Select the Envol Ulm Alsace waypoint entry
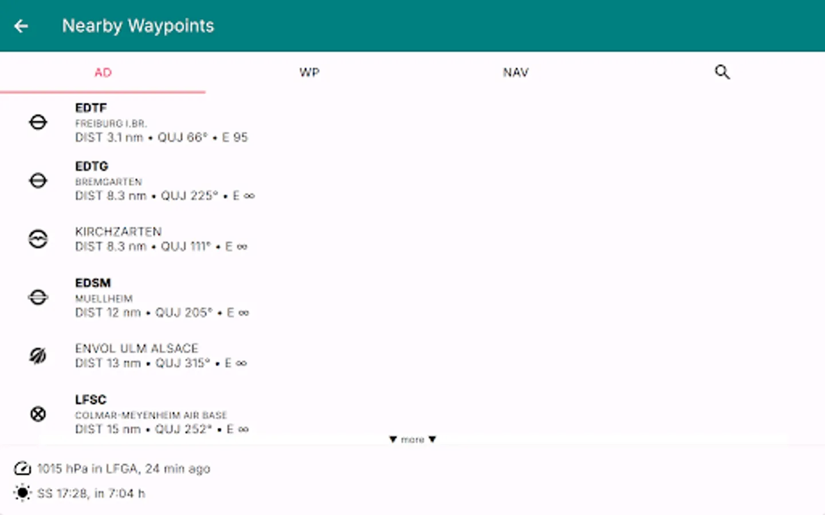825x515 pixels. tap(162, 355)
